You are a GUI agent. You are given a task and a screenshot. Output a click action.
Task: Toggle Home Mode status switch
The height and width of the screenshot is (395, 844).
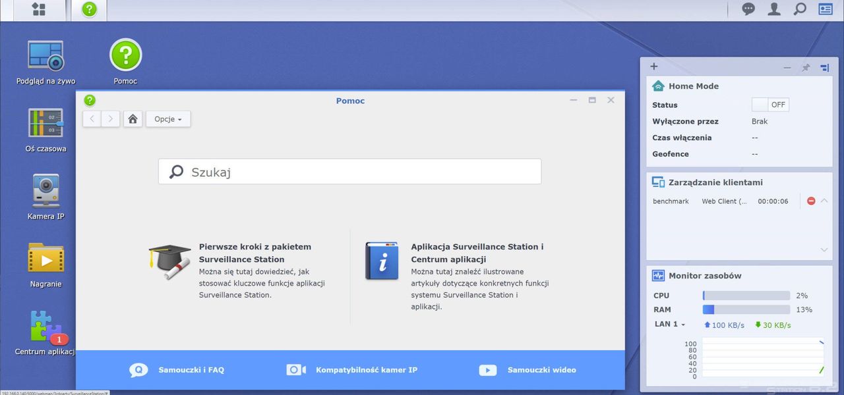pos(770,105)
